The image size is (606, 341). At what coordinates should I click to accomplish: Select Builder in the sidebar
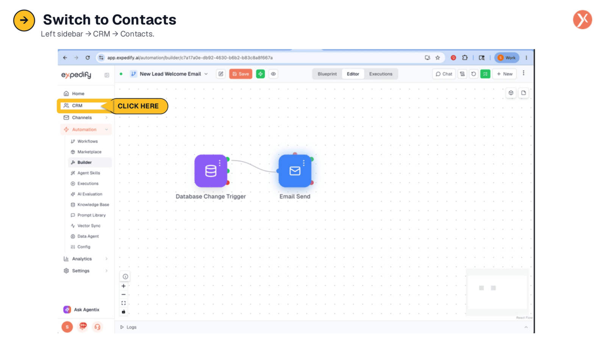click(x=90, y=162)
